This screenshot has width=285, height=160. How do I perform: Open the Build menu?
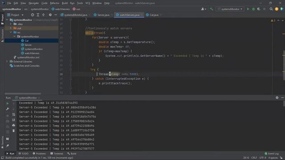pos(65,3)
